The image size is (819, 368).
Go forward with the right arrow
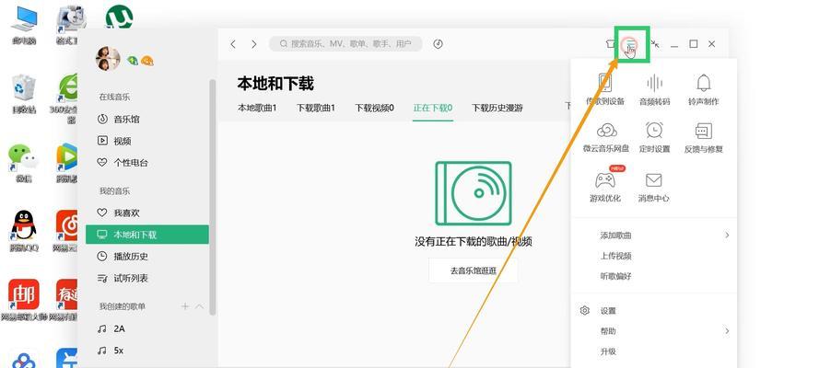(x=254, y=44)
